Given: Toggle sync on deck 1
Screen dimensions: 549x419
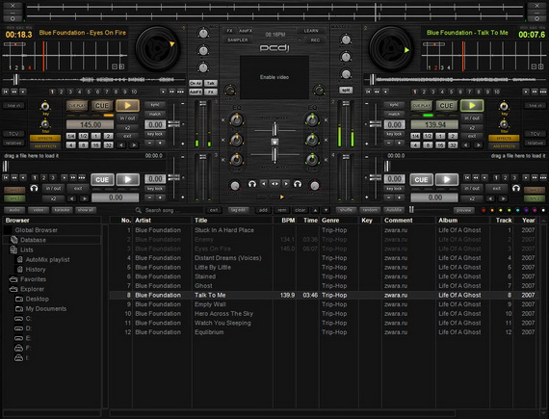Looking at the screenshot, I should pos(155,105).
